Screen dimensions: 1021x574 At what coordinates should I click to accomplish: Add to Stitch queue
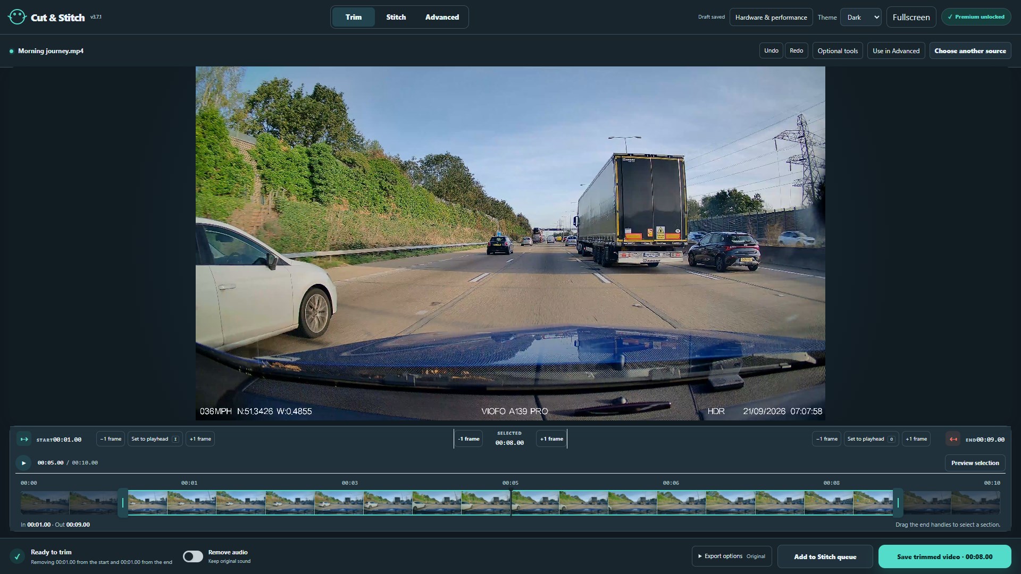[825, 556]
